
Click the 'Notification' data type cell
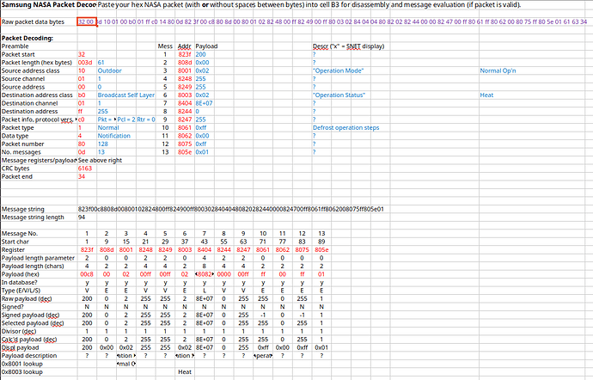click(x=114, y=136)
